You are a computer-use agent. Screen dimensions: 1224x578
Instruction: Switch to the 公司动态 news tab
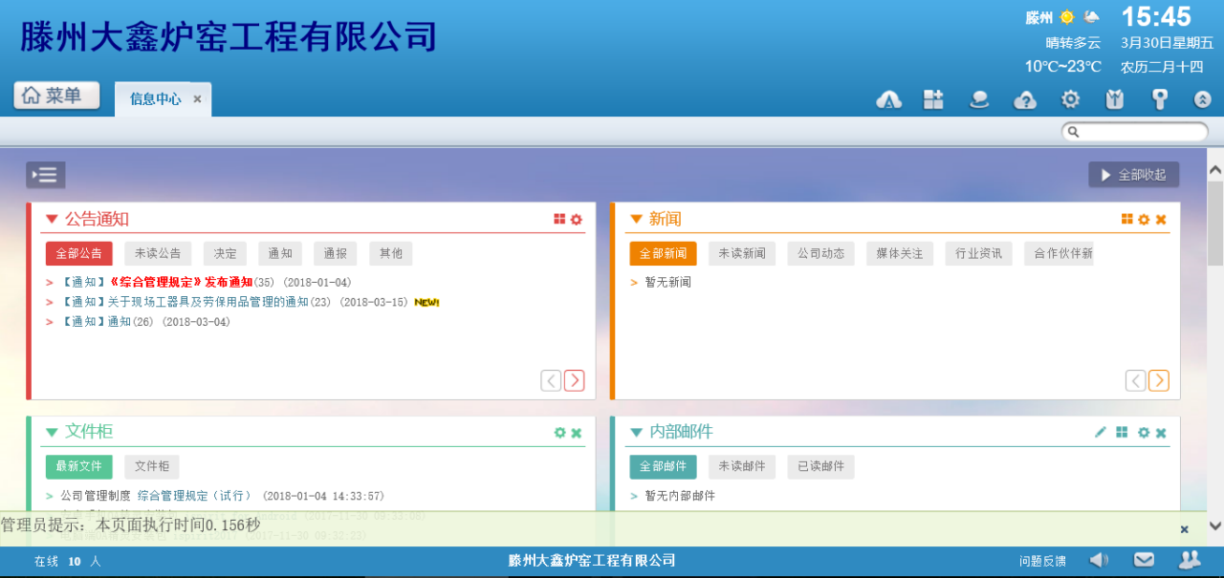821,253
